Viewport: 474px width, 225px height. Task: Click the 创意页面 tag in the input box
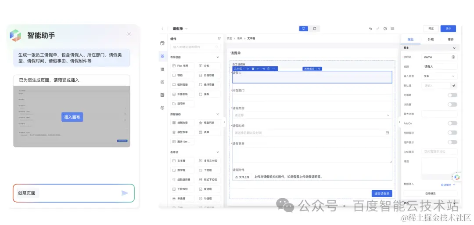click(x=27, y=193)
